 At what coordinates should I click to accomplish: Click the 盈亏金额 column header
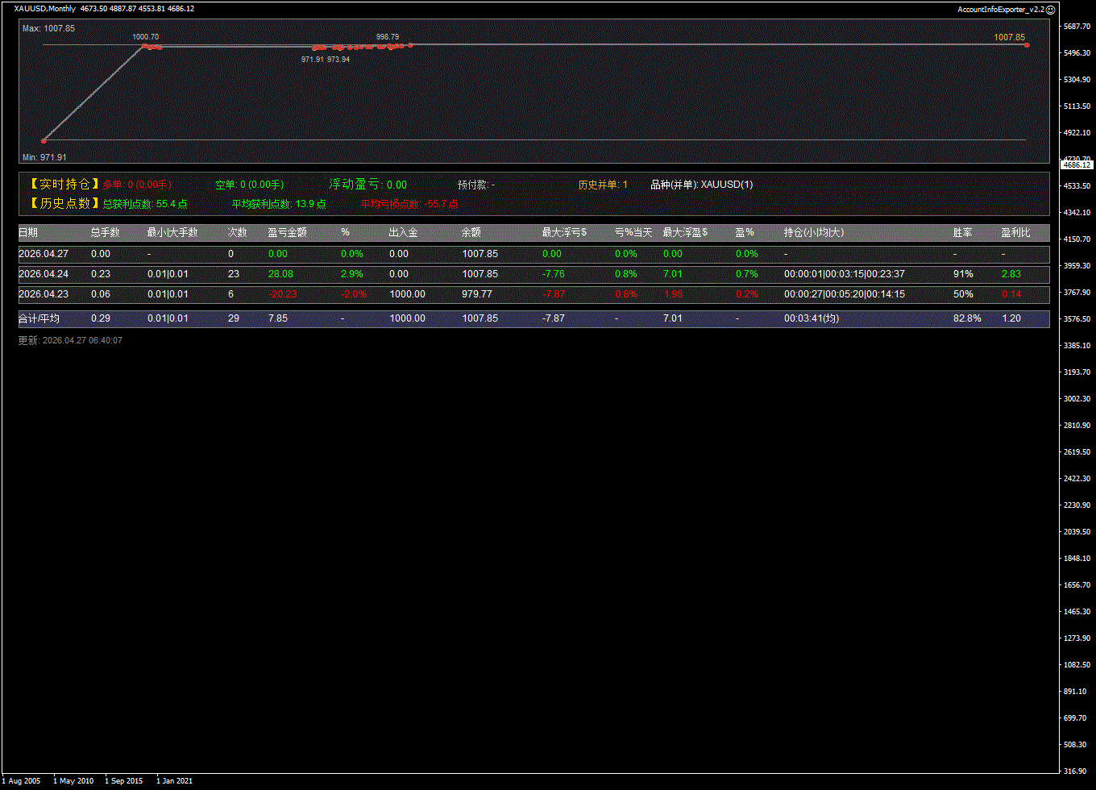click(287, 232)
